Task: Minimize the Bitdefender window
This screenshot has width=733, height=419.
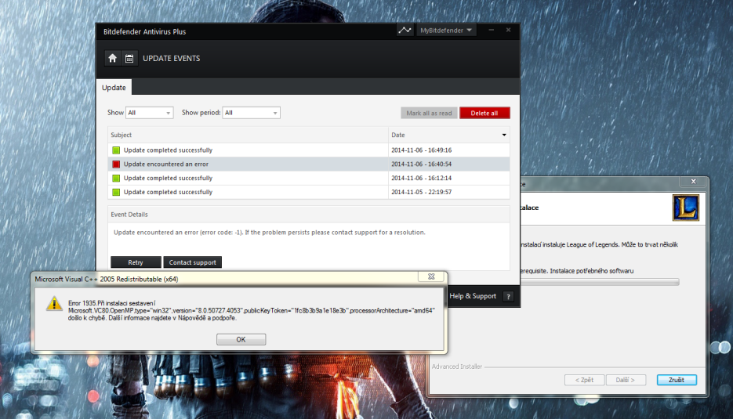Action: pyautogui.click(x=491, y=31)
